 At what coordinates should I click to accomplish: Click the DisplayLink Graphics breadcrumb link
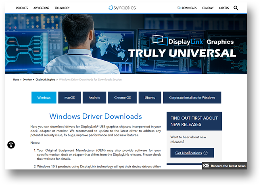(x=46, y=79)
